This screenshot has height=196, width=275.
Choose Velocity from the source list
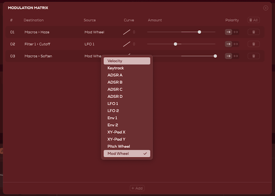(127, 61)
